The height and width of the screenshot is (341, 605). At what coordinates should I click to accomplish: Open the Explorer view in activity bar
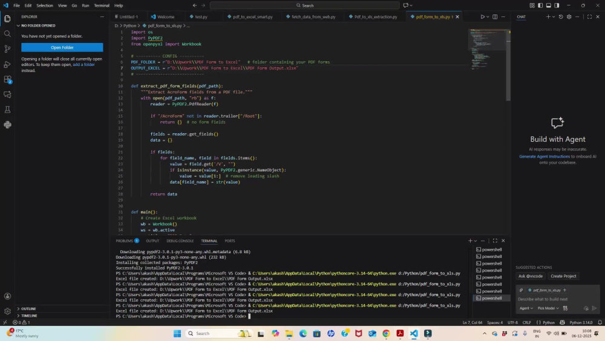click(x=7, y=19)
